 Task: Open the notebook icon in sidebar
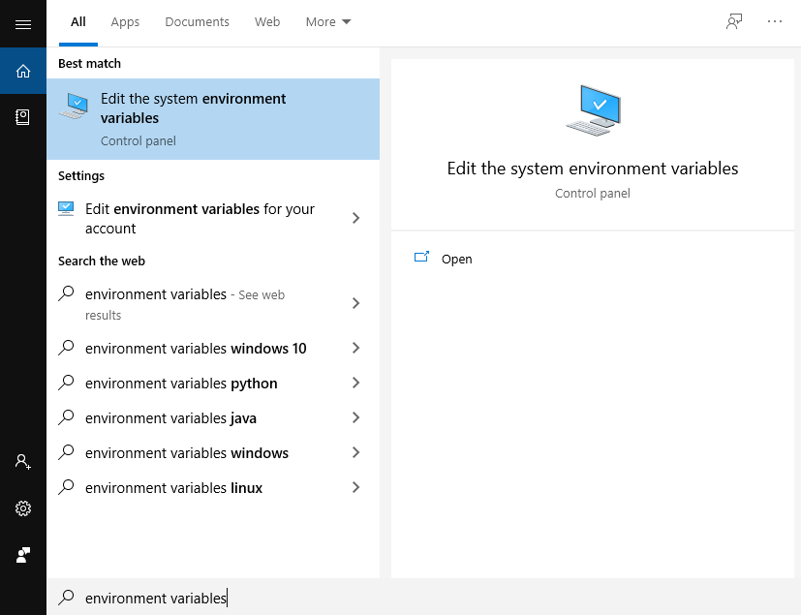point(23,116)
